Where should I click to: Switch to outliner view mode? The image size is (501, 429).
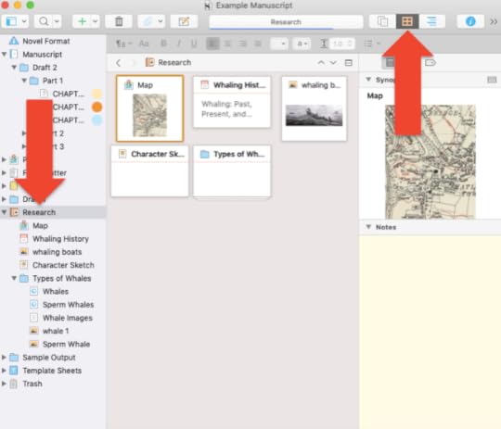(432, 21)
